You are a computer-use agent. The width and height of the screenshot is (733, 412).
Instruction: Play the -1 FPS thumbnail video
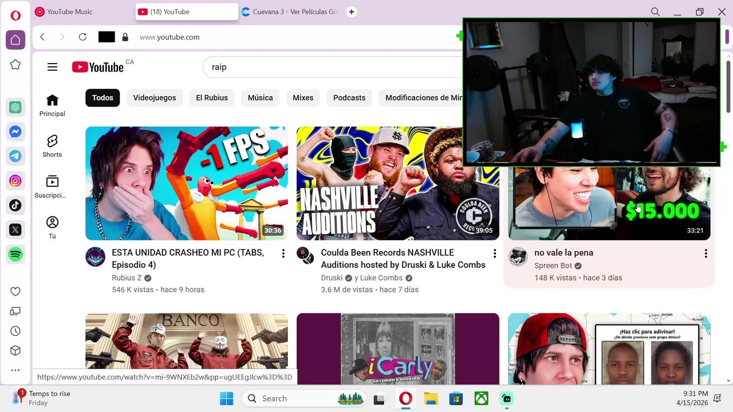pos(187,183)
